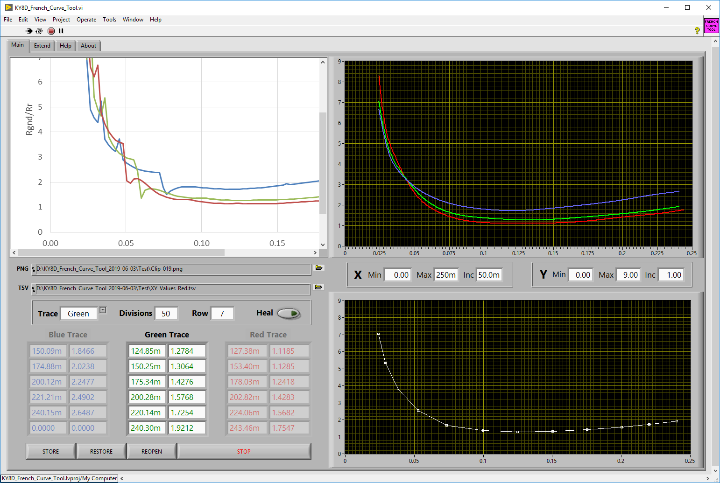Browse for a PNG file using the folder icon

(x=319, y=268)
